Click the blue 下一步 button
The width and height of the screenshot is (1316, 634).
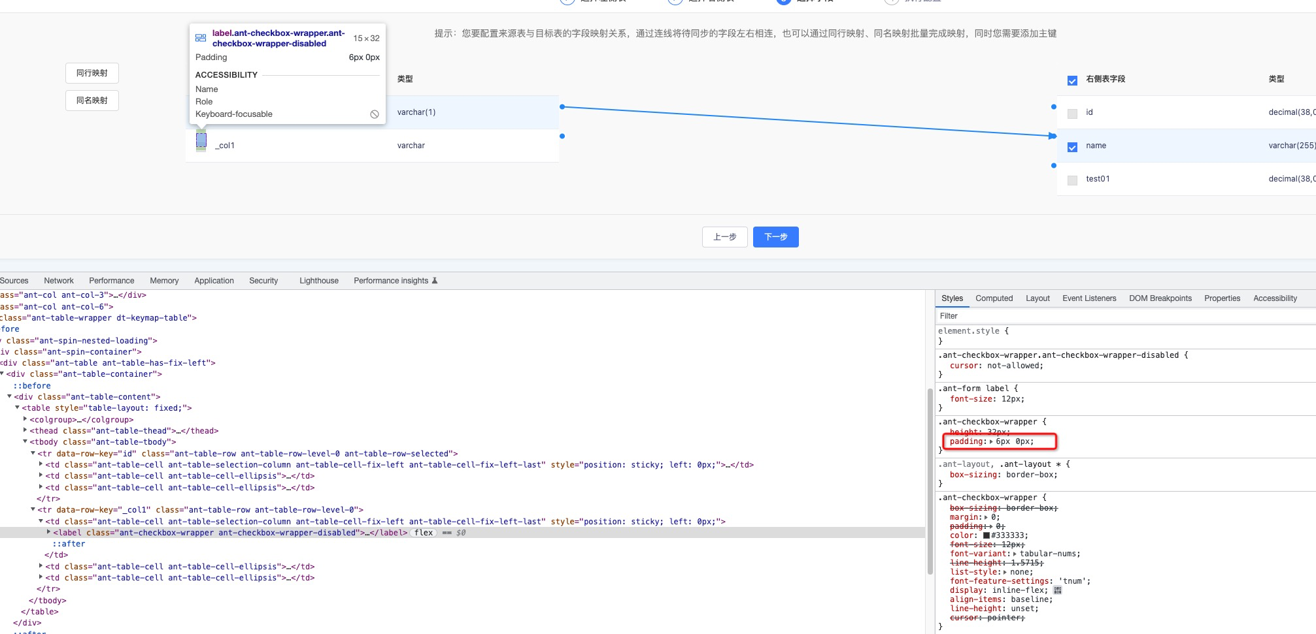click(x=775, y=237)
